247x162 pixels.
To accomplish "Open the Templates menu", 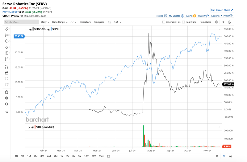I will point(205,22).
